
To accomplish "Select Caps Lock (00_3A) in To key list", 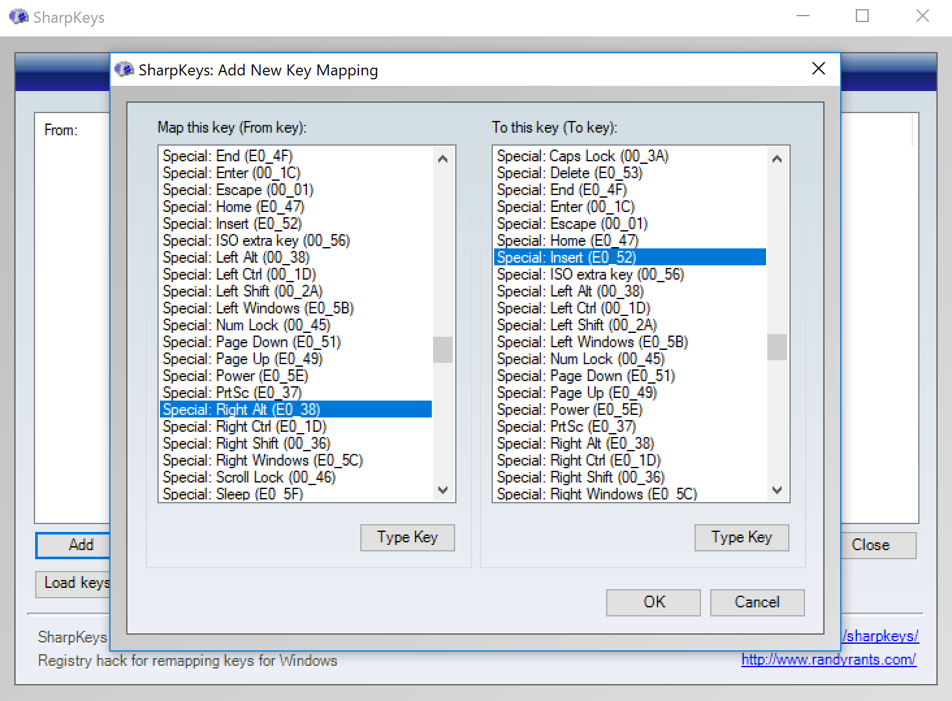I will (630, 156).
